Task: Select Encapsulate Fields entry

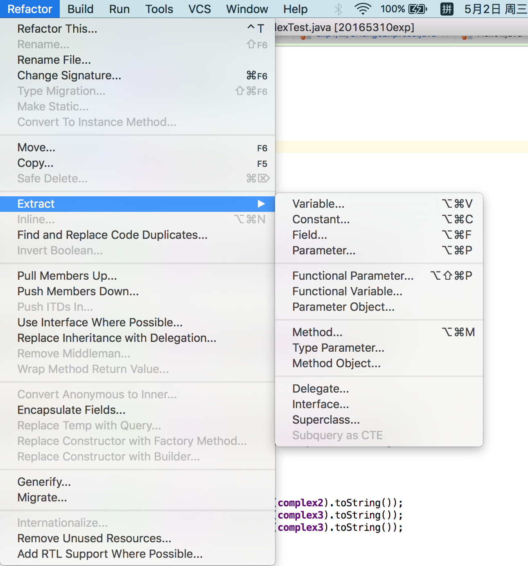Action: [71, 410]
